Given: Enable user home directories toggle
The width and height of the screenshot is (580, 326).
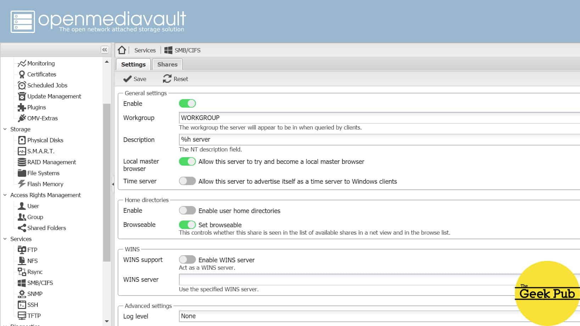Looking at the screenshot, I should pyautogui.click(x=187, y=210).
